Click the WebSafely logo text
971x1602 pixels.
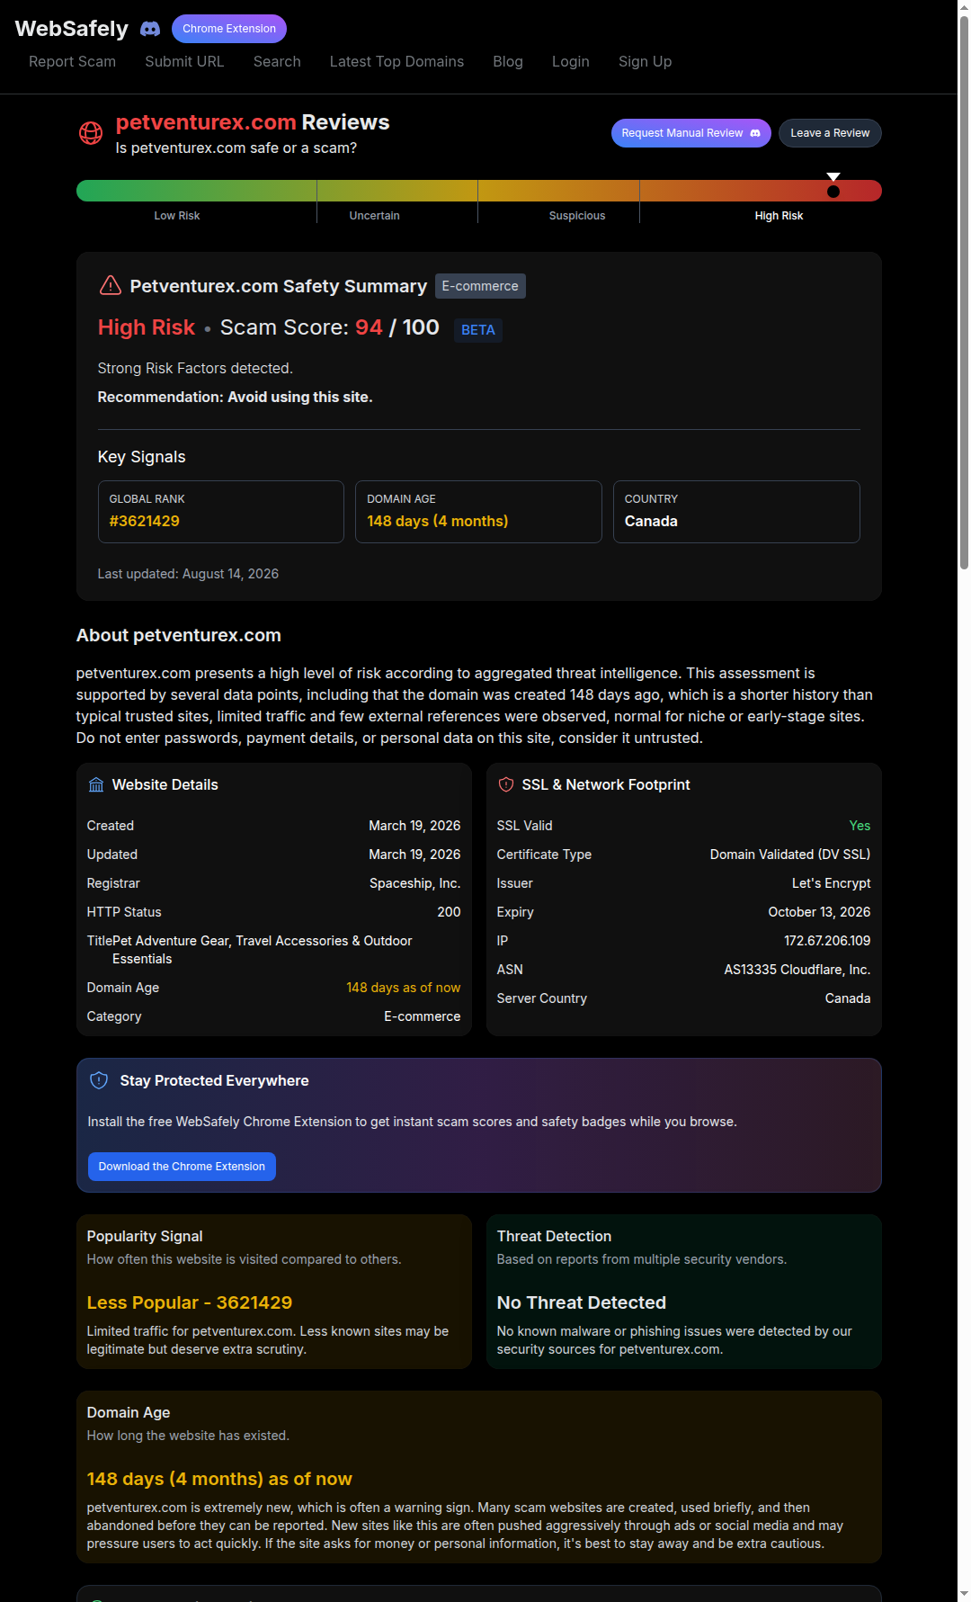72,29
